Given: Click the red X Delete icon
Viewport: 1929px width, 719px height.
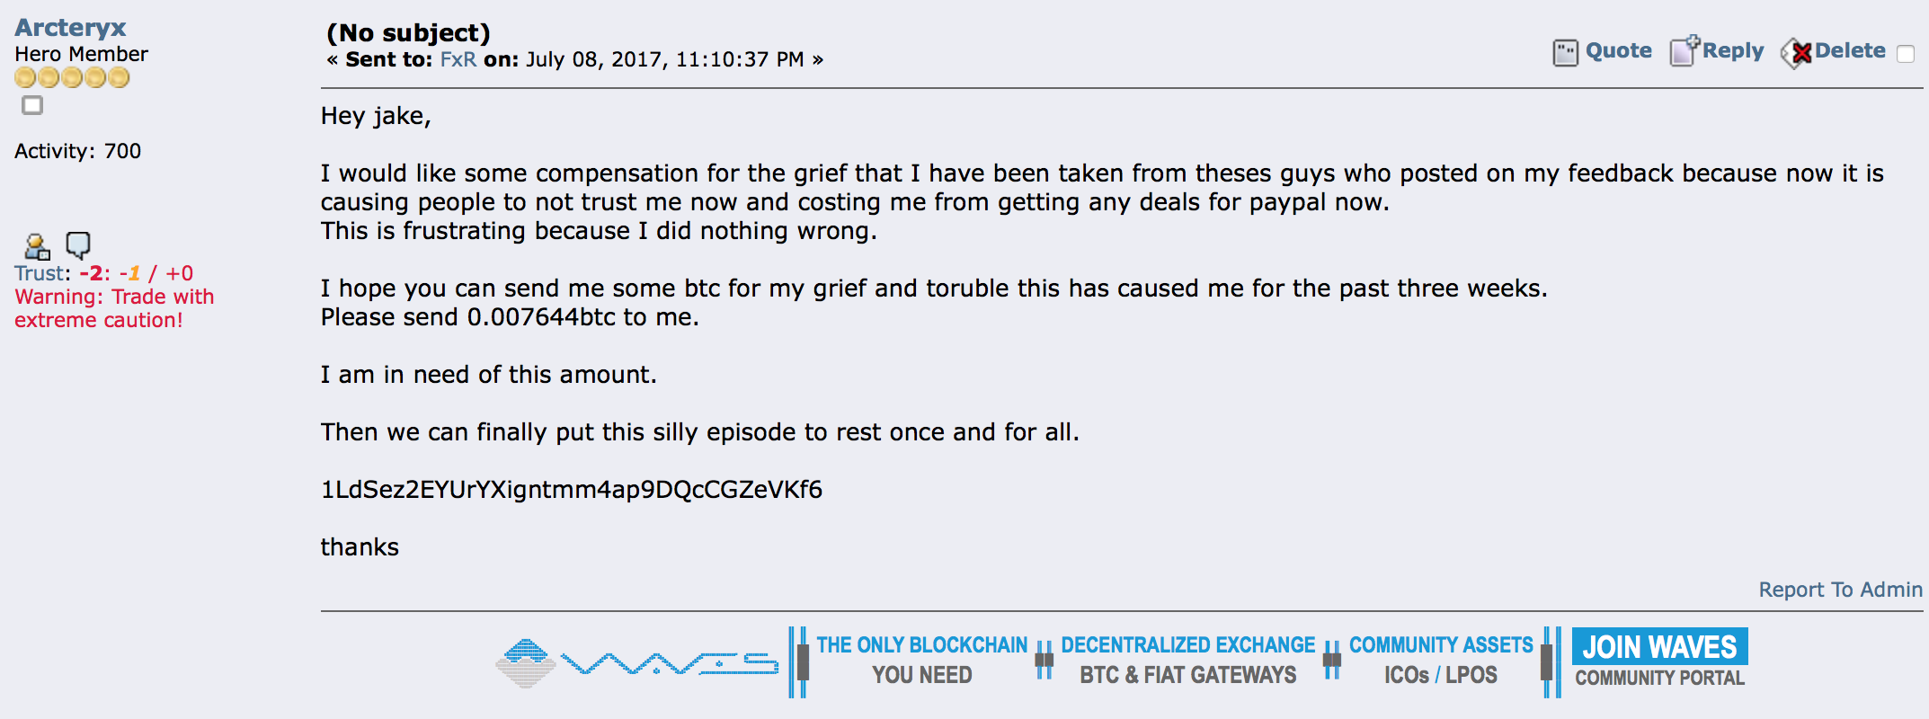Looking at the screenshot, I should click(x=1797, y=53).
